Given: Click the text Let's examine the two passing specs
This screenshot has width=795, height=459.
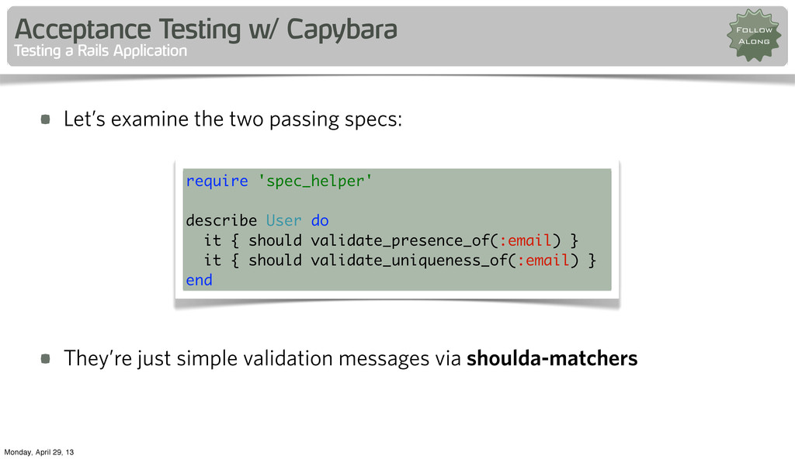Looking at the screenshot, I should 233,119.
